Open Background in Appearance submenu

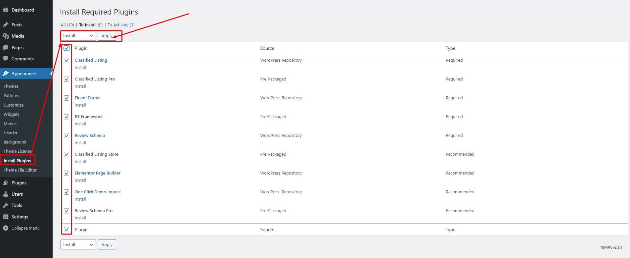[15, 142]
